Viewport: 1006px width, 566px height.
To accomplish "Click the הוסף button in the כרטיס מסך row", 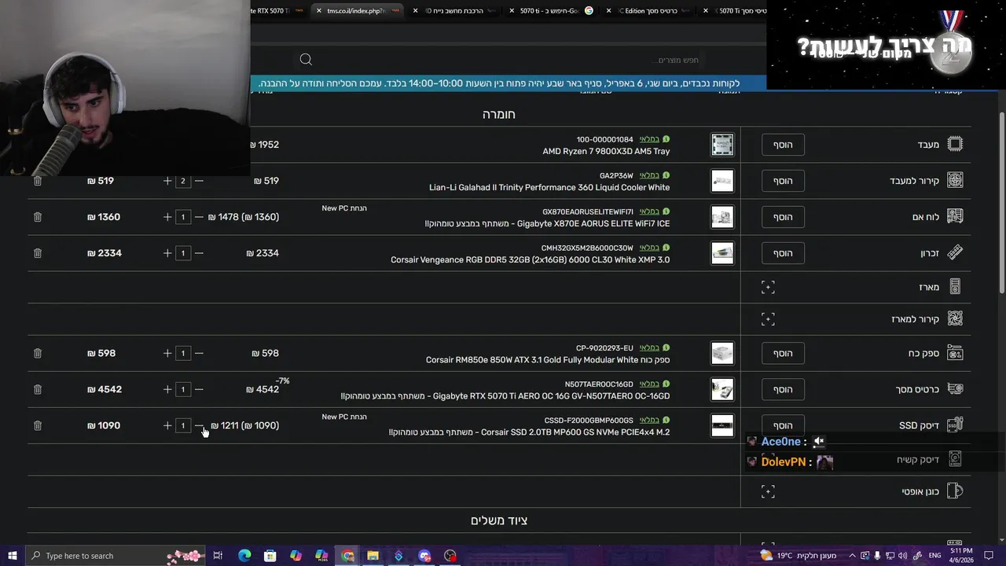I will tap(783, 389).
